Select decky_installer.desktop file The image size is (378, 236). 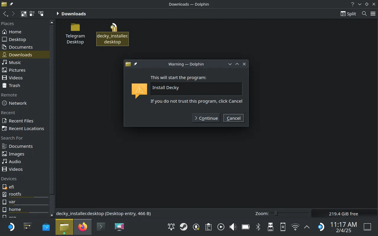[x=113, y=34]
